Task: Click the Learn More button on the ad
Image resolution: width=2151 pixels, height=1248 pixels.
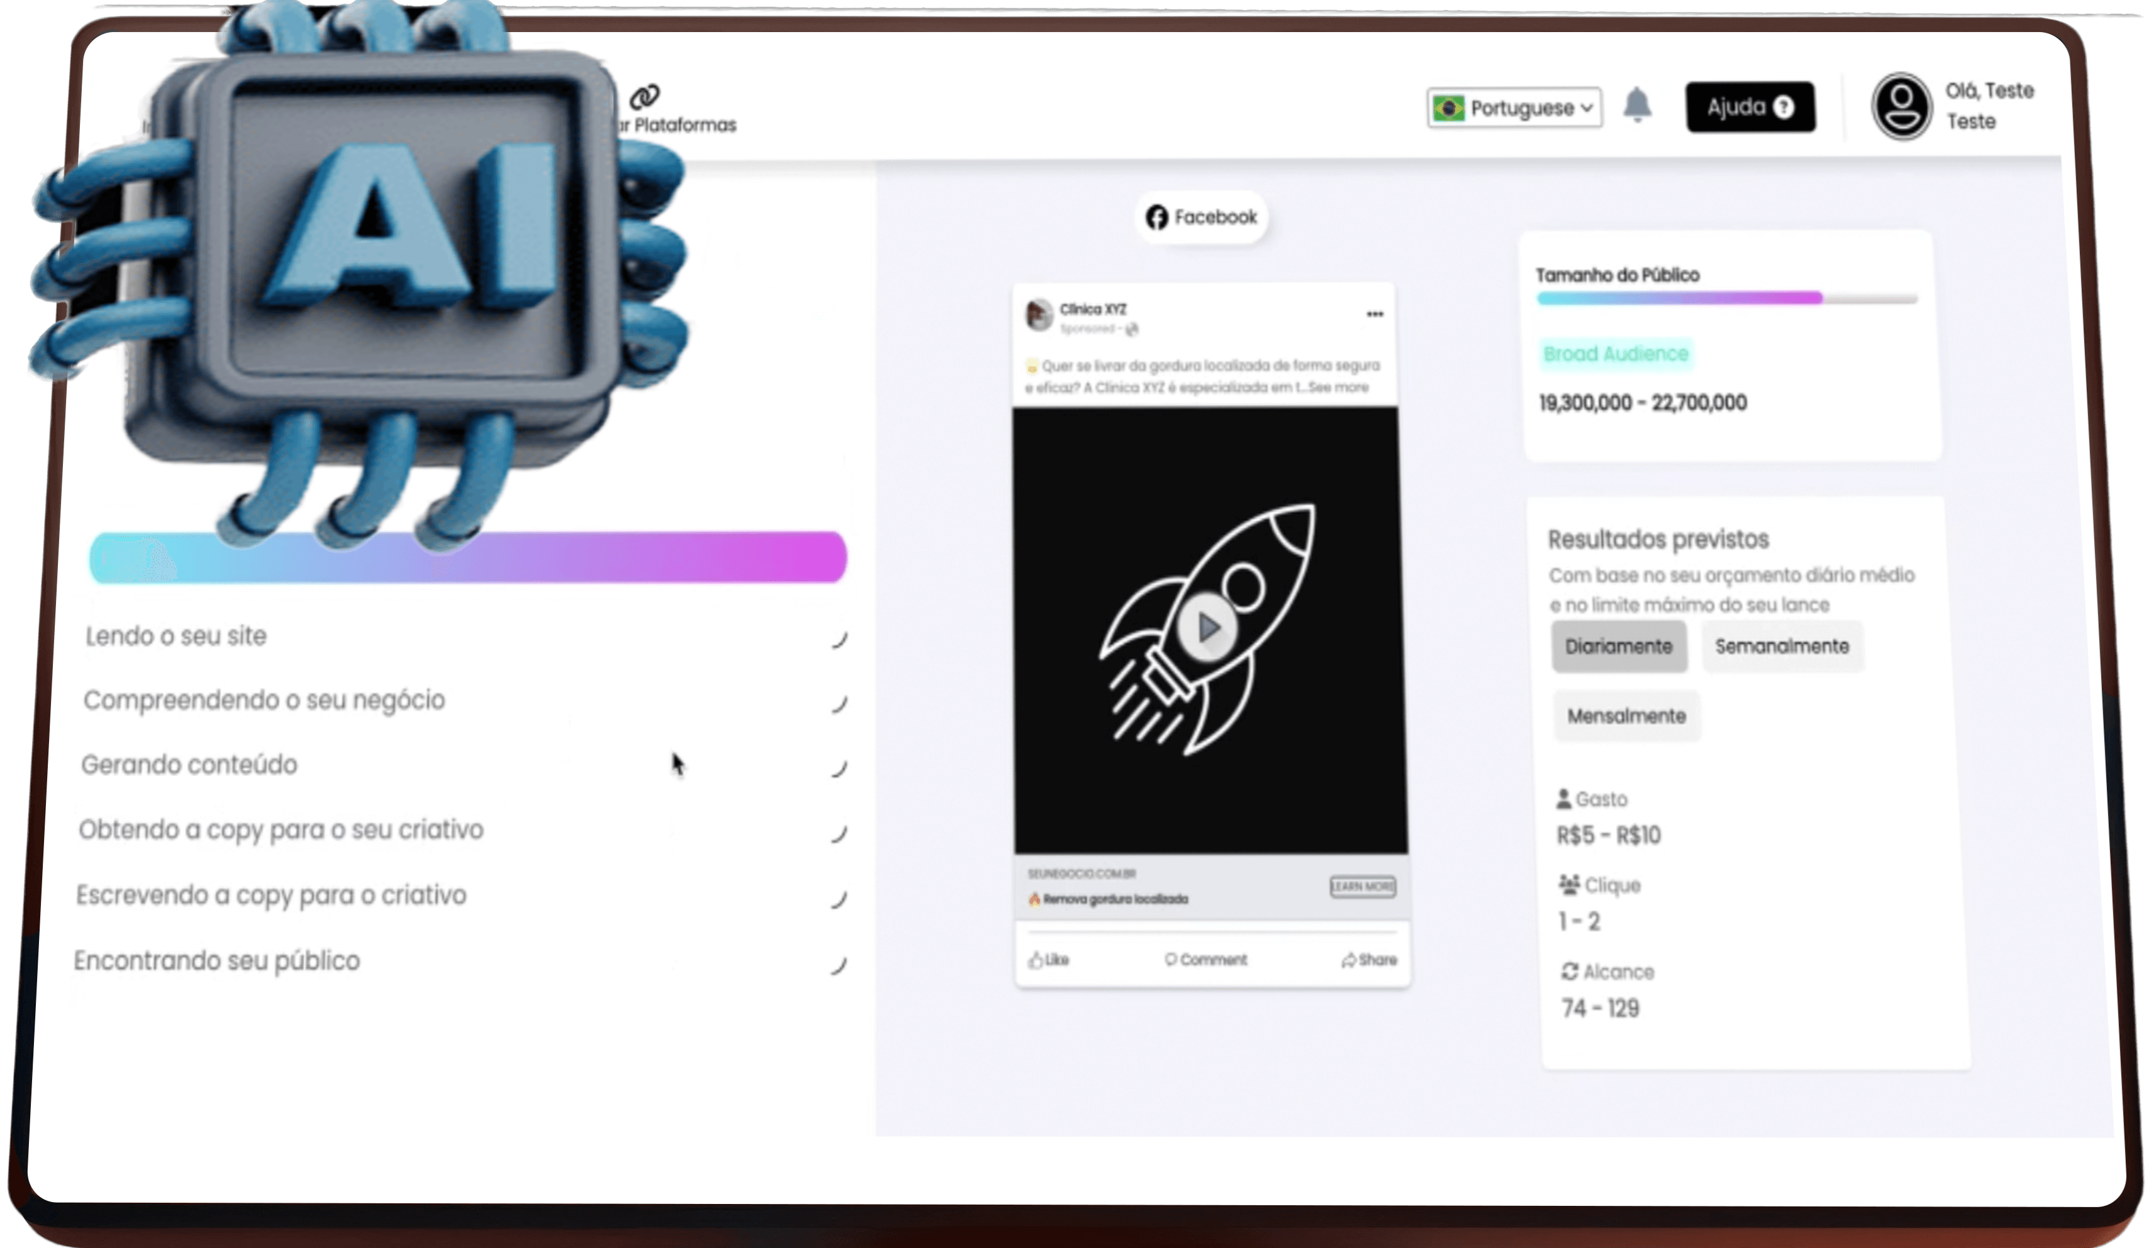Action: (x=1362, y=888)
